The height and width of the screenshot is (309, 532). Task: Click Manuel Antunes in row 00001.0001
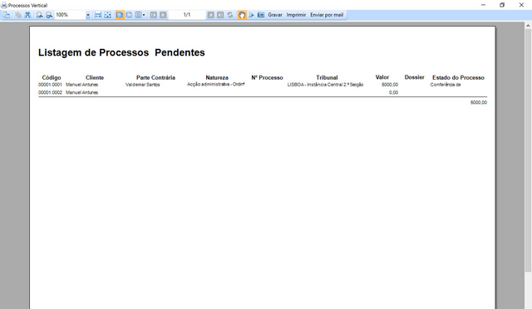click(x=81, y=85)
